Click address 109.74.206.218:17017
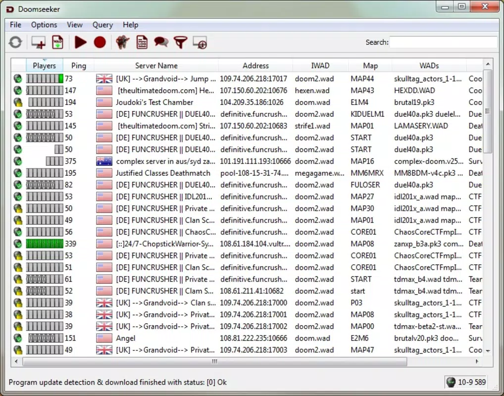 coord(253,78)
